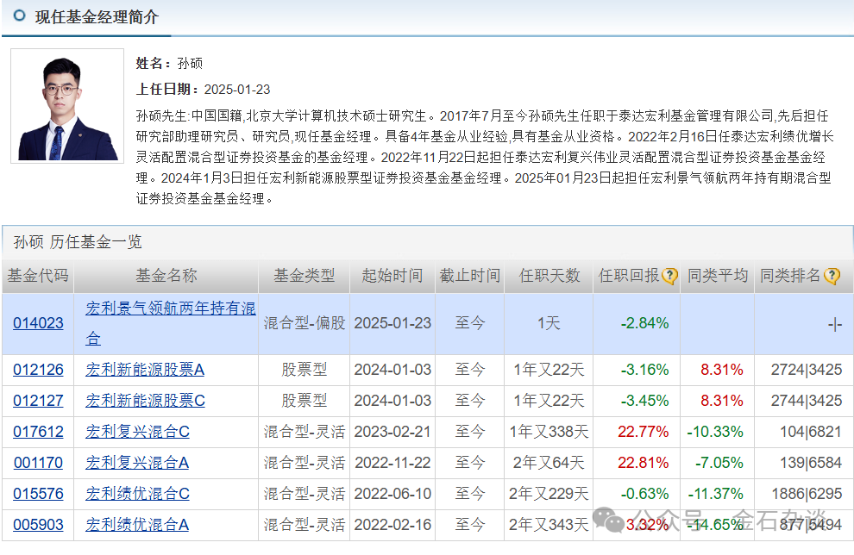Select the ranking cell 2724|3425
Screen dimensions: 854x555
pos(806,370)
